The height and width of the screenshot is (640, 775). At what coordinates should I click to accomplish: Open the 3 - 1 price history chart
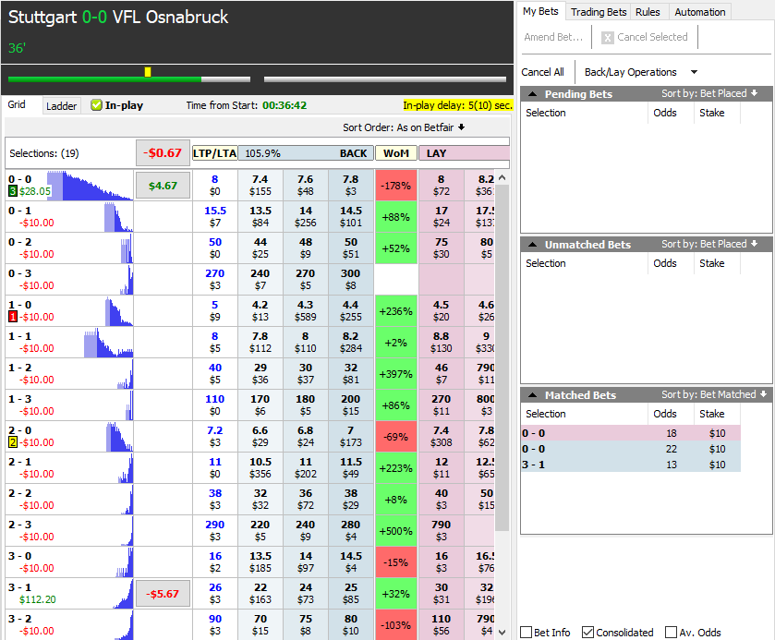pos(123,594)
